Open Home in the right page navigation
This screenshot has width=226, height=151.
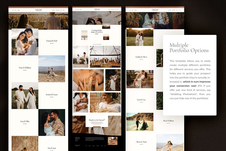[130, 10]
